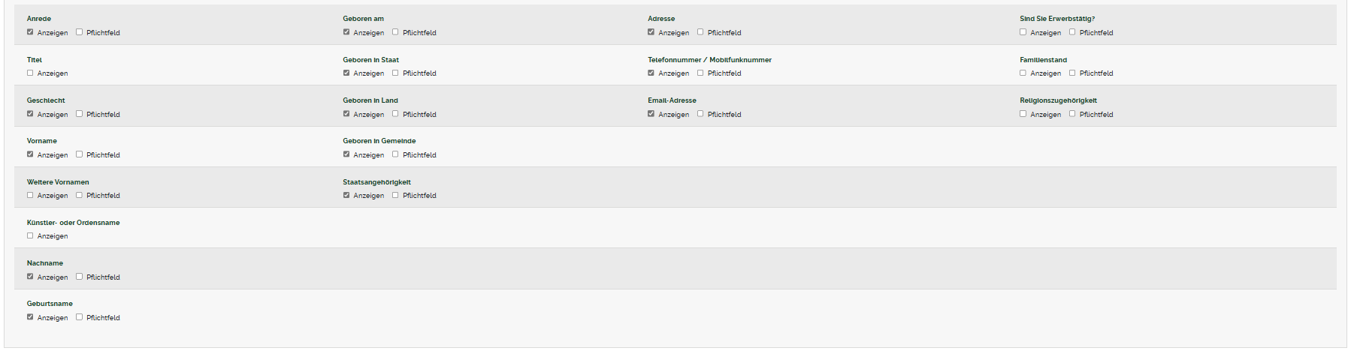Uncheck Anzeigen for the Anrede field
Screen dimensions: 1351x351
tap(30, 32)
